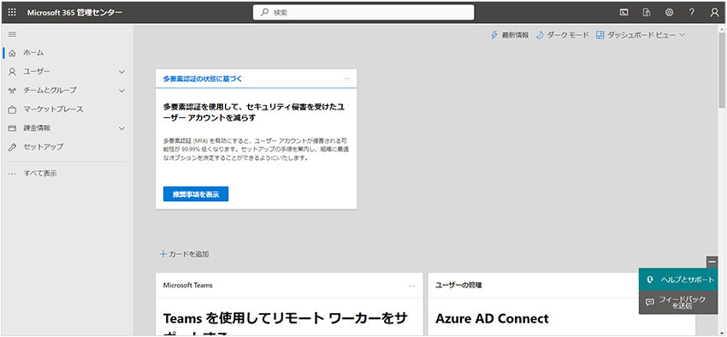The width and height of the screenshot is (727, 337).
Task: Click 最新情報 link
Action: [515, 35]
